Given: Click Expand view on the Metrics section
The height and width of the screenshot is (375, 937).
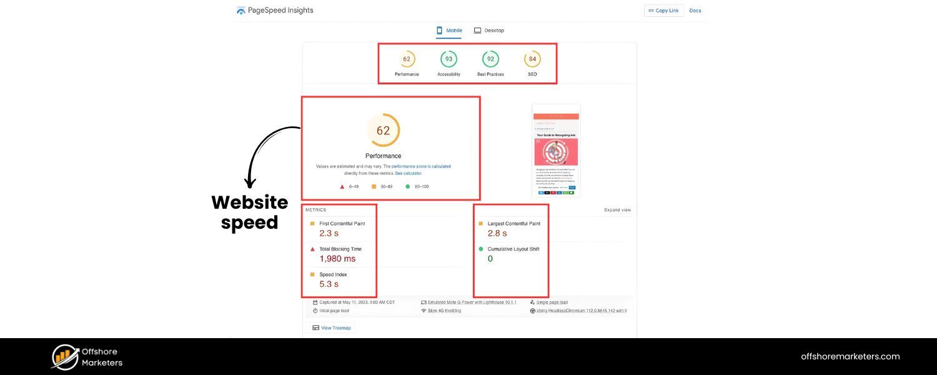Looking at the screenshot, I should pos(617,210).
